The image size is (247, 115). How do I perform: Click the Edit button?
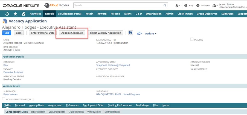(7, 33)
